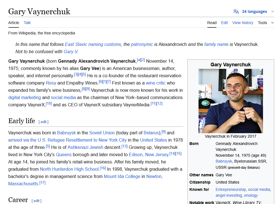Expand the languages chevron arrow
The width and height of the screenshot is (279, 204).
pyautogui.click(x=273, y=11)
